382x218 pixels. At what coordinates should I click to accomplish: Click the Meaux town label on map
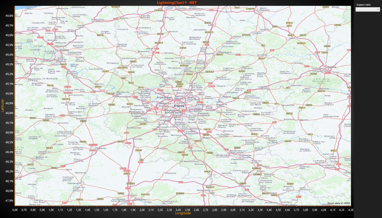point(227,97)
